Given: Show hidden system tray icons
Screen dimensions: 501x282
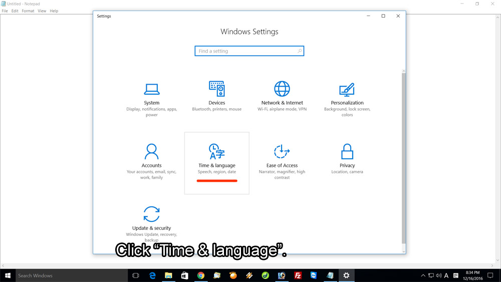Looking at the screenshot, I should [x=423, y=275].
